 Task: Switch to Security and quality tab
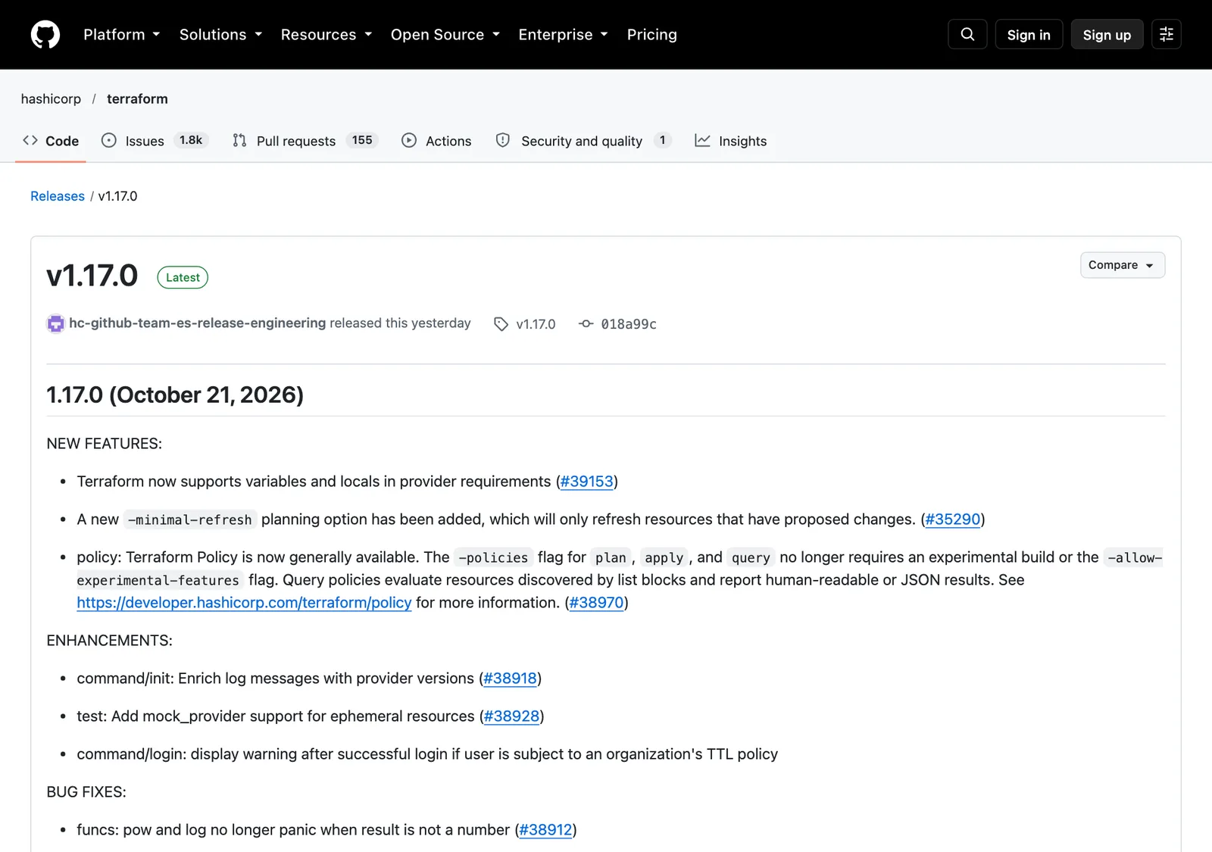click(x=583, y=141)
